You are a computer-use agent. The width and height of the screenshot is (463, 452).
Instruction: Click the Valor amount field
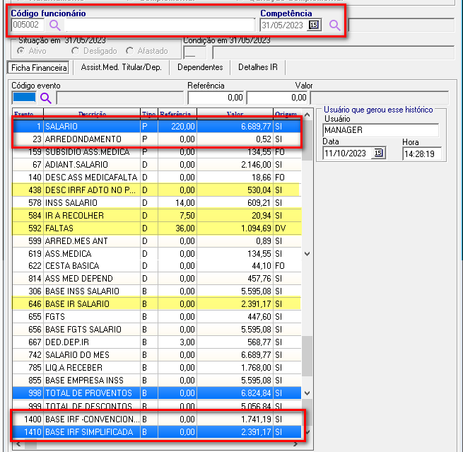pyautogui.click(x=277, y=98)
